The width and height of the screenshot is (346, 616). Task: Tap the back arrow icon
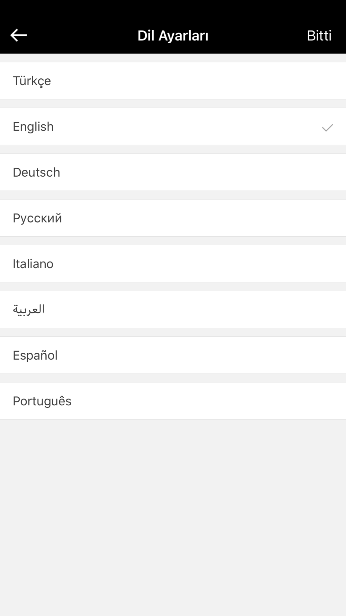click(x=19, y=35)
